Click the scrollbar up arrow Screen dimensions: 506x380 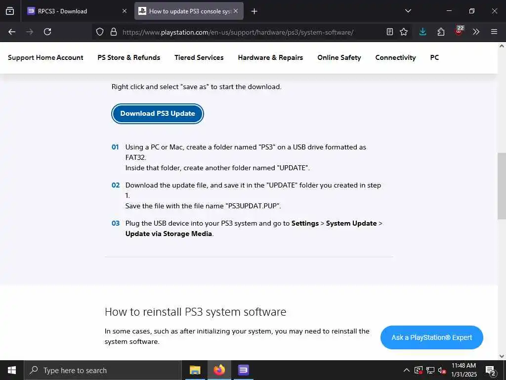click(x=502, y=46)
